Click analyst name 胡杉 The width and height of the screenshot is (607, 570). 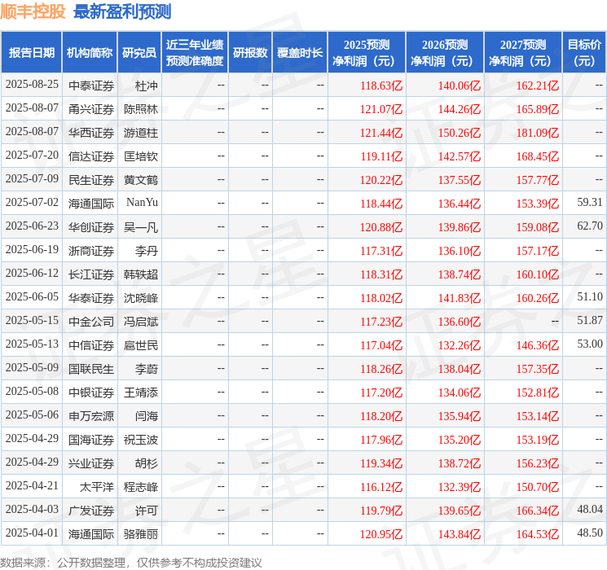pos(147,463)
